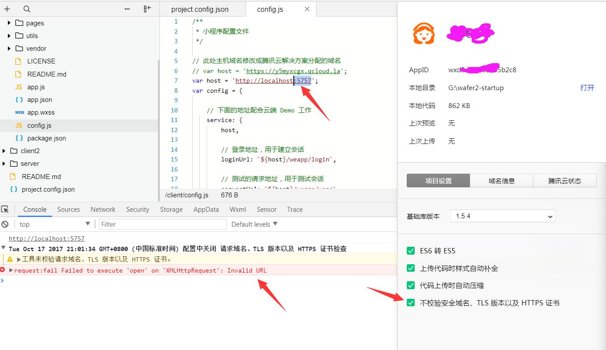Click the 打开 link for local directory
This screenshot has width=606, height=350.
point(587,87)
